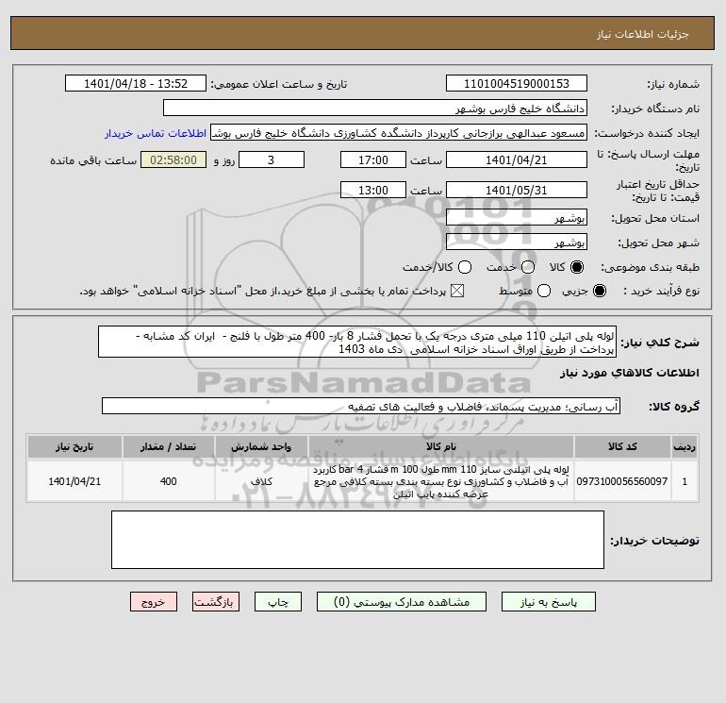This screenshot has width=726, height=703.
Task: Select the کالا radio button
Action: [x=577, y=267]
